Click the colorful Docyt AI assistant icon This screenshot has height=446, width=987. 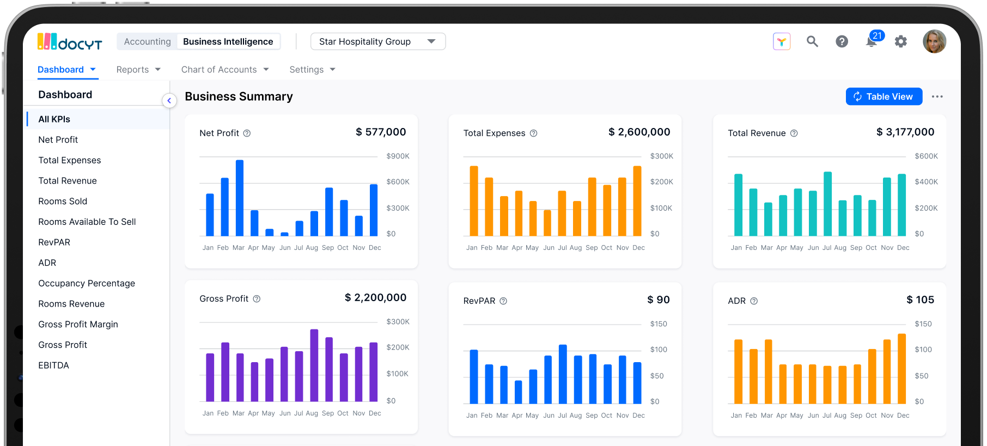pos(782,41)
